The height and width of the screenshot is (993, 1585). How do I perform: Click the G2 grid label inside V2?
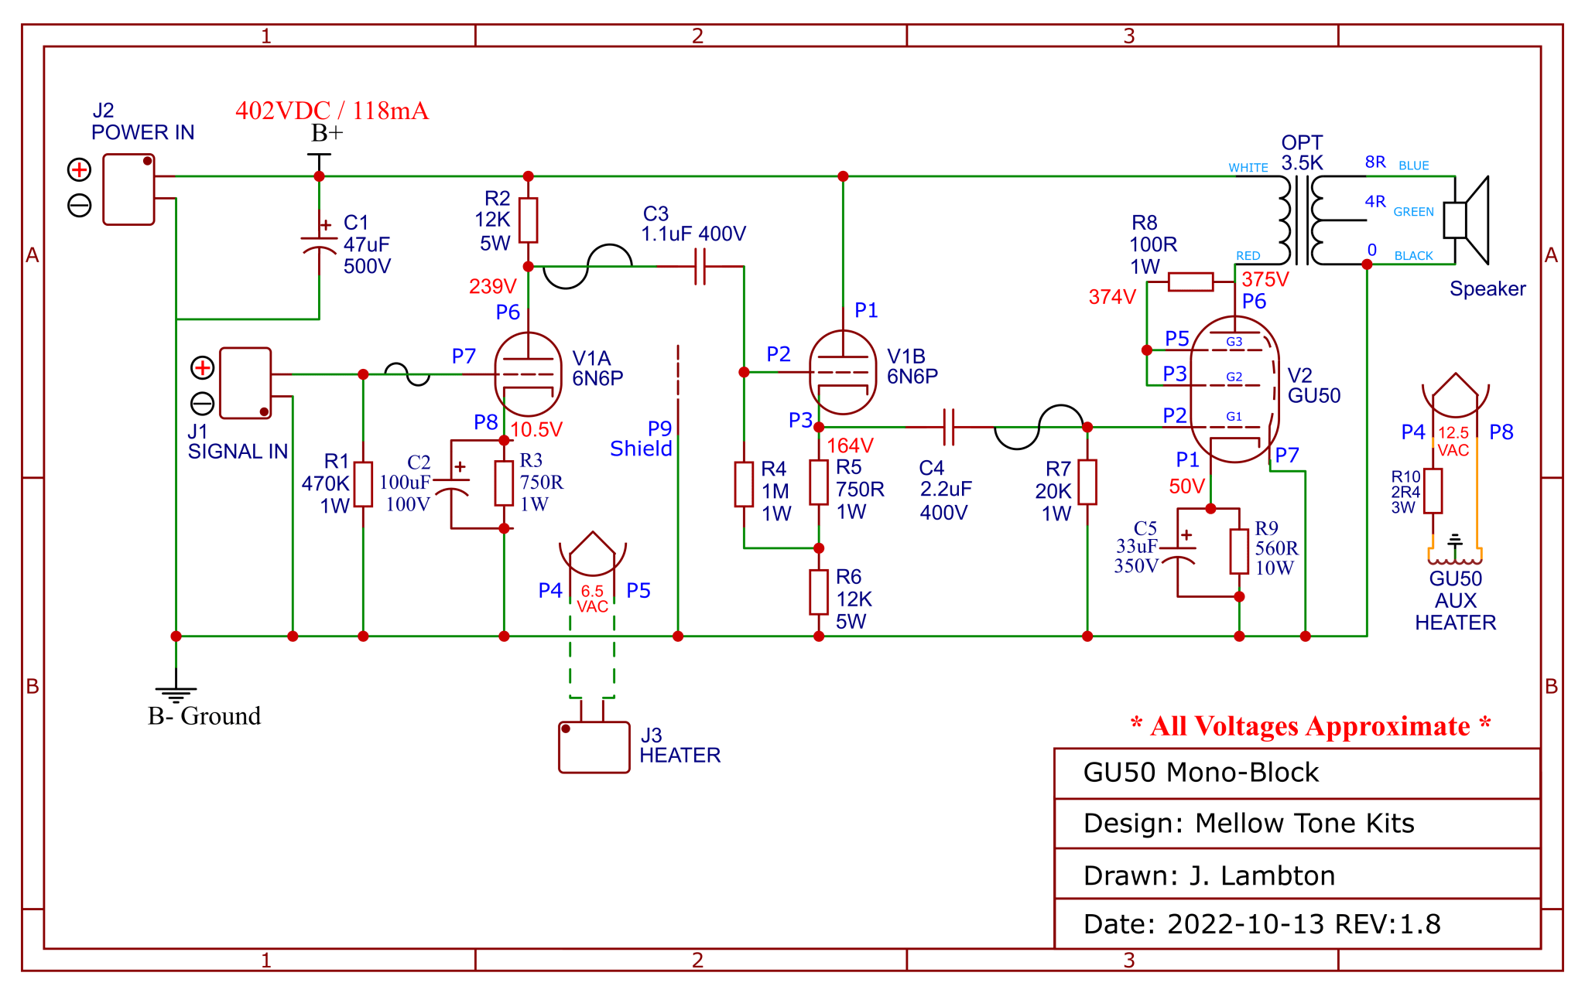[x=1234, y=377]
